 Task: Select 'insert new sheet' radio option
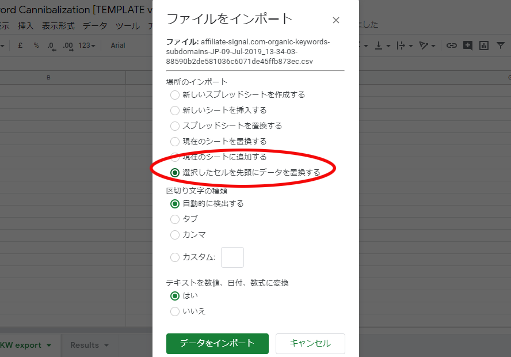pos(175,111)
